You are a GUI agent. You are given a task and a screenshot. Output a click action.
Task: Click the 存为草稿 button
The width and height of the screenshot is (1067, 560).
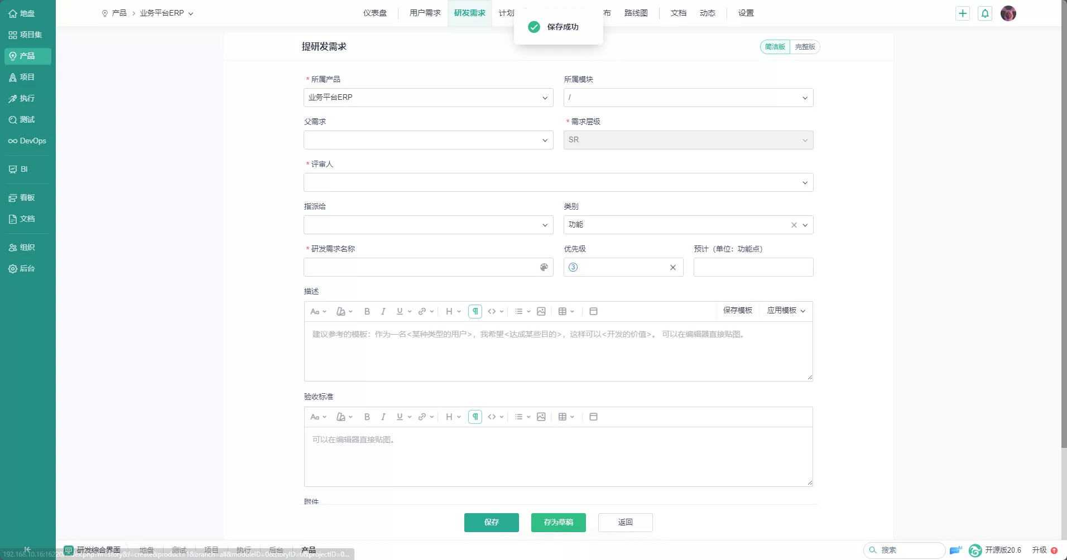click(559, 523)
